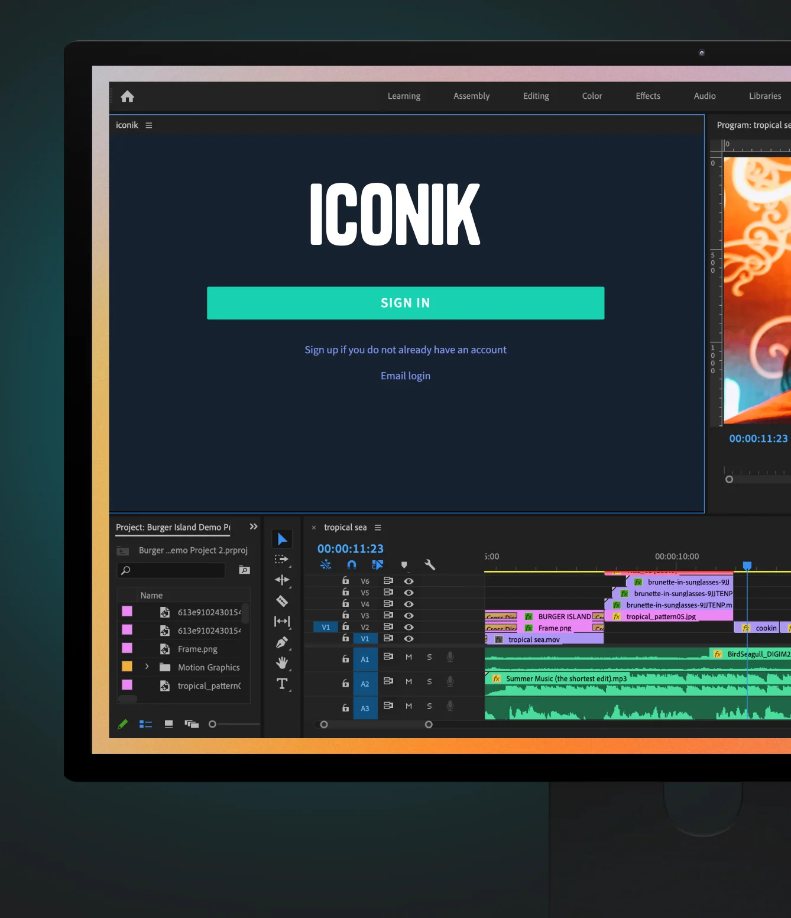Mute audio track A3
This screenshot has width=791, height=918.
tap(409, 706)
